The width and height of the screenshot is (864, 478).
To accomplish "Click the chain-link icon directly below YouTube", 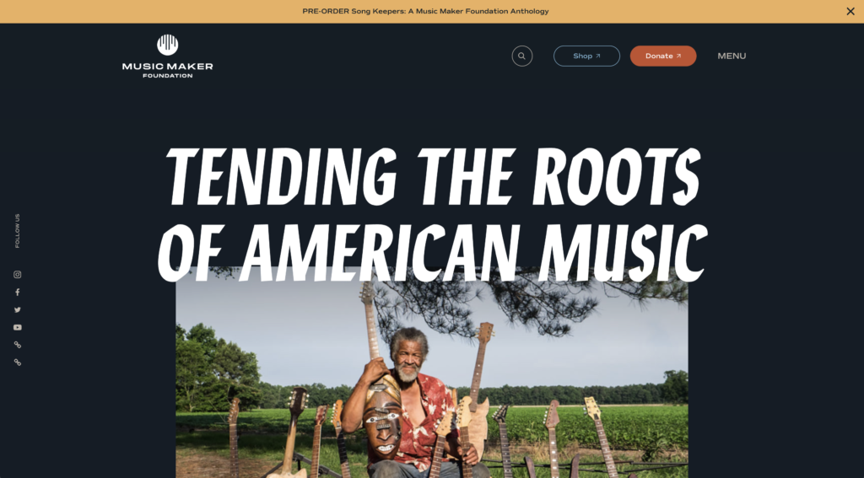I will [18, 345].
